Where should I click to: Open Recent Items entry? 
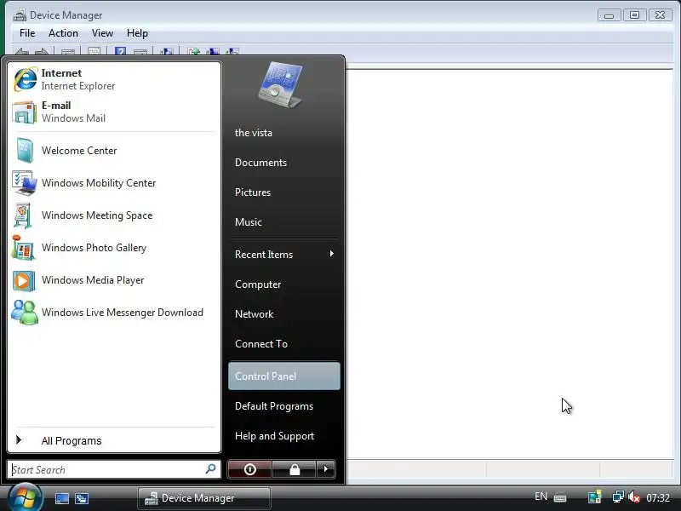pos(284,254)
